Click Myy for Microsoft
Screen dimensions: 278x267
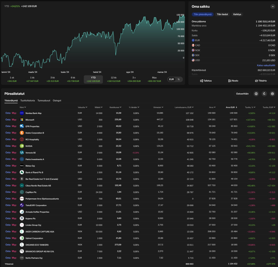pos(14,120)
